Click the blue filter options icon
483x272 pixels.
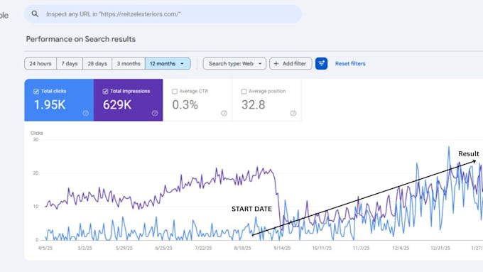click(x=321, y=64)
